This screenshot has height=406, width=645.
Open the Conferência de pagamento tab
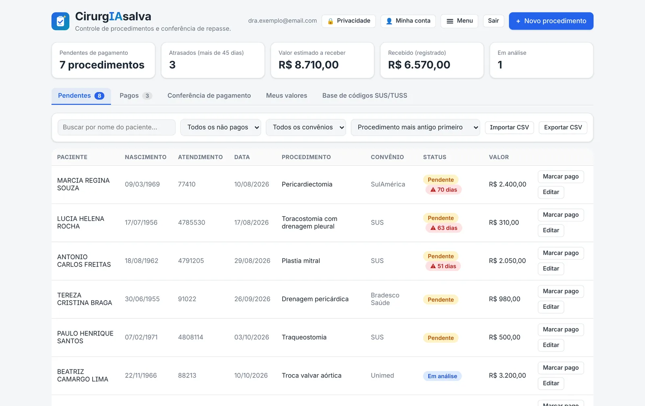[209, 96]
